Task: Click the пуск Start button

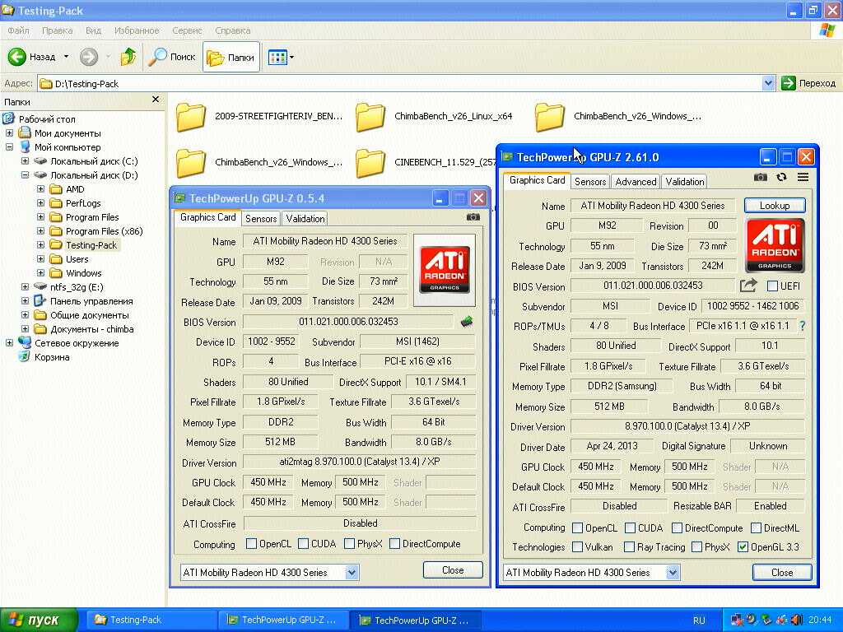Action: tap(39, 620)
